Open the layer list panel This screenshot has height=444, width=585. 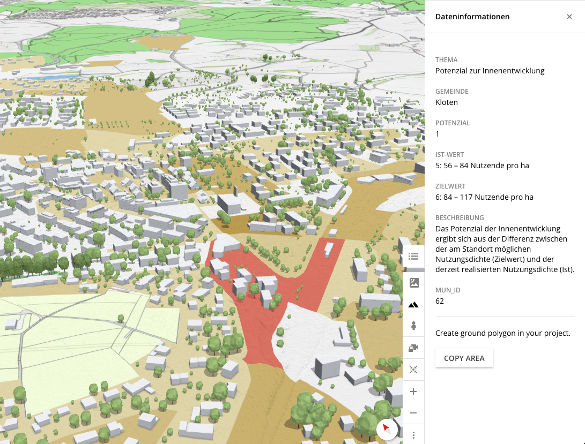tap(413, 256)
